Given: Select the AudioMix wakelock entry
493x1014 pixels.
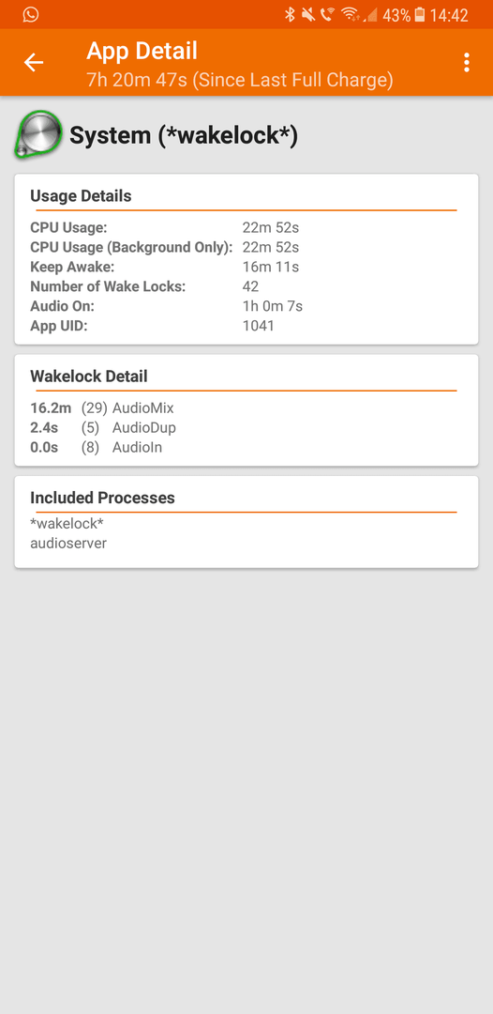Looking at the screenshot, I should (x=102, y=408).
